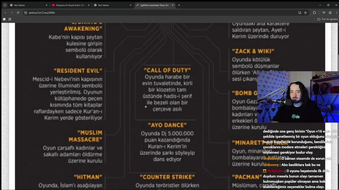Open the apps grid icon in bookmarks bar
The height and width of the screenshot is (190, 339).
(10, 19)
